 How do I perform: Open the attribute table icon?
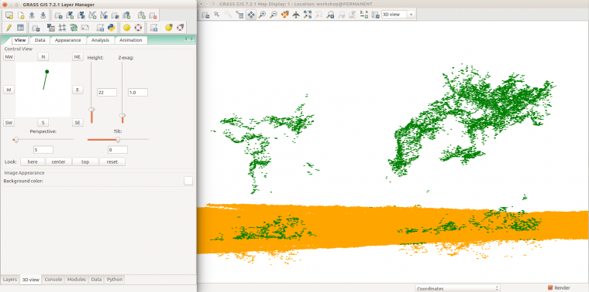pyautogui.click(x=20, y=27)
